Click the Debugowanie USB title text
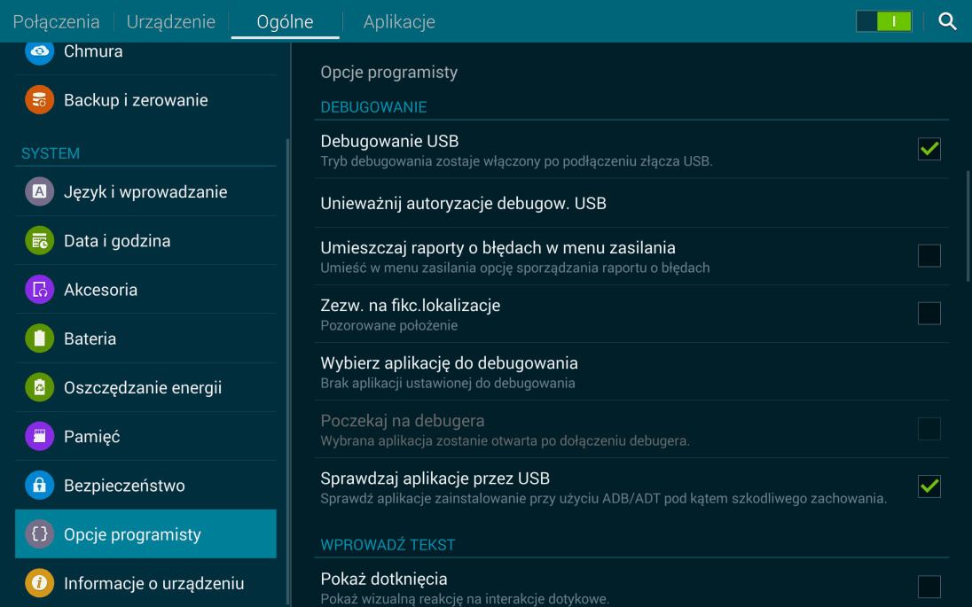The height and width of the screenshot is (607, 972). (x=389, y=141)
